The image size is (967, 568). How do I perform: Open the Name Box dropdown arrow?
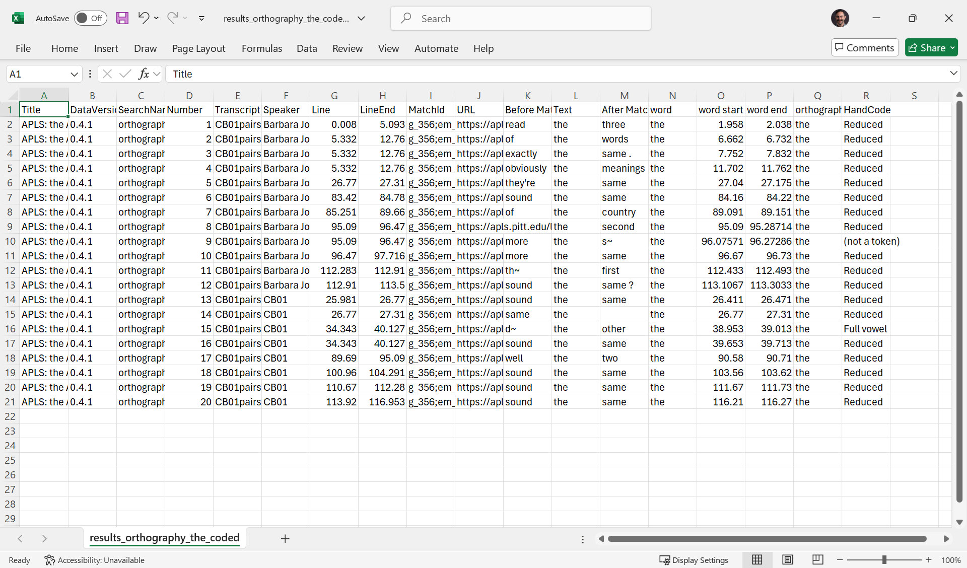[74, 74]
